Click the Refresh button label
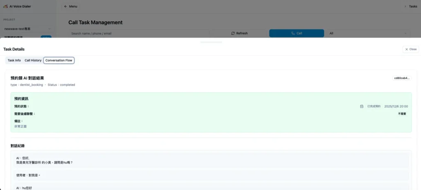Image resolution: width=421 pixels, height=190 pixels. [x=242, y=33]
